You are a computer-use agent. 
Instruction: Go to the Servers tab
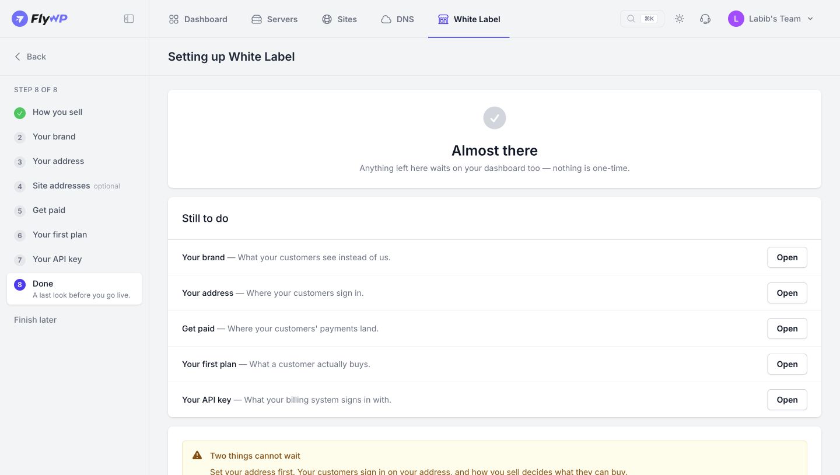coord(274,19)
